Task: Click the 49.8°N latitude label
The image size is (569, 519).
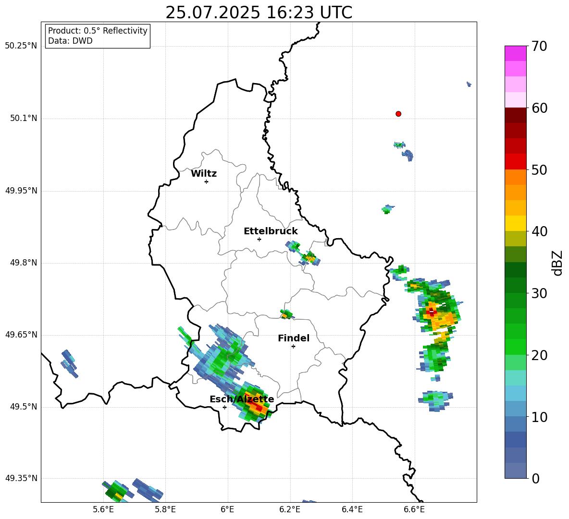Action: [24, 263]
